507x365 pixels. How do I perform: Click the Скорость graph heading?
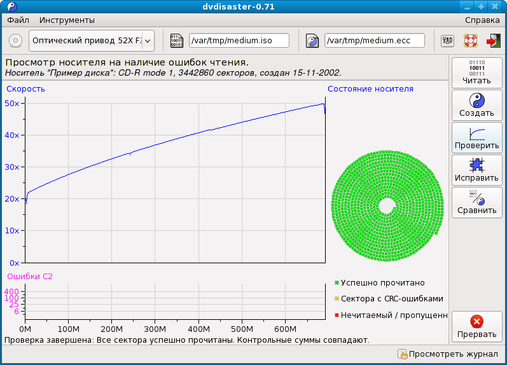point(25,89)
